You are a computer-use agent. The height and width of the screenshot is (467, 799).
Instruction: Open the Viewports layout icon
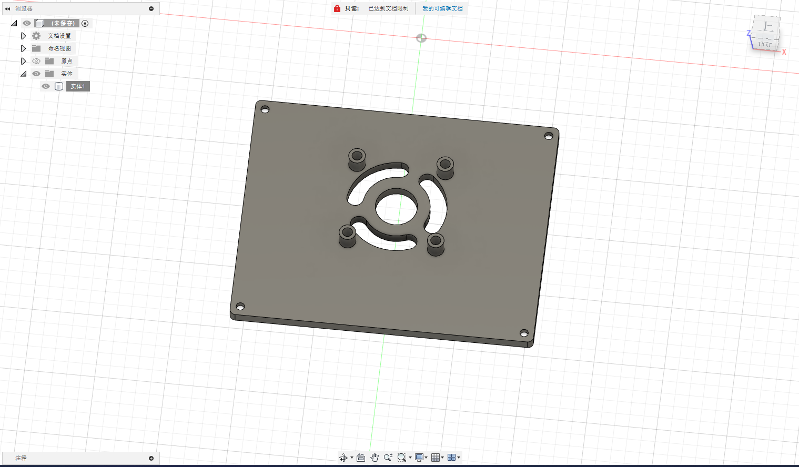coord(451,458)
